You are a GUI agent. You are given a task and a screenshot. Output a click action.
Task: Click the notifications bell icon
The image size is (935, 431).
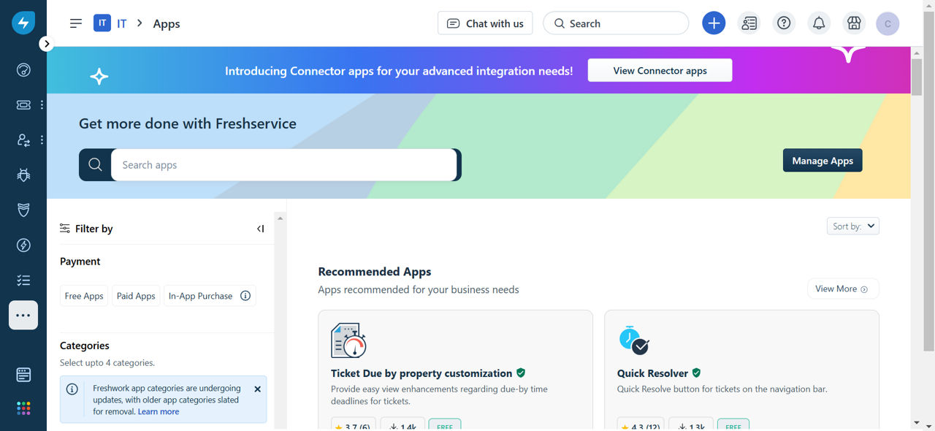click(819, 23)
